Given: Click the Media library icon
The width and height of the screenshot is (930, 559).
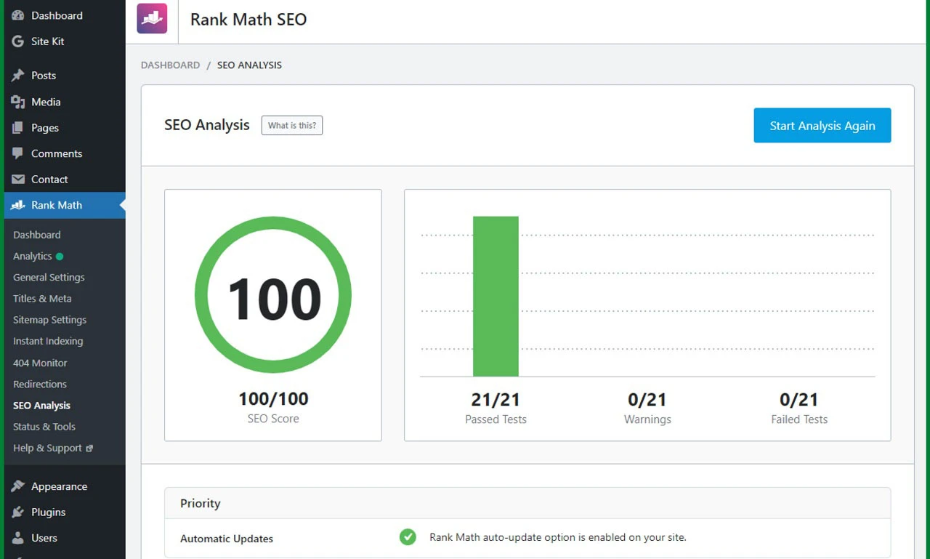Looking at the screenshot, I should [x=18, y=102].
